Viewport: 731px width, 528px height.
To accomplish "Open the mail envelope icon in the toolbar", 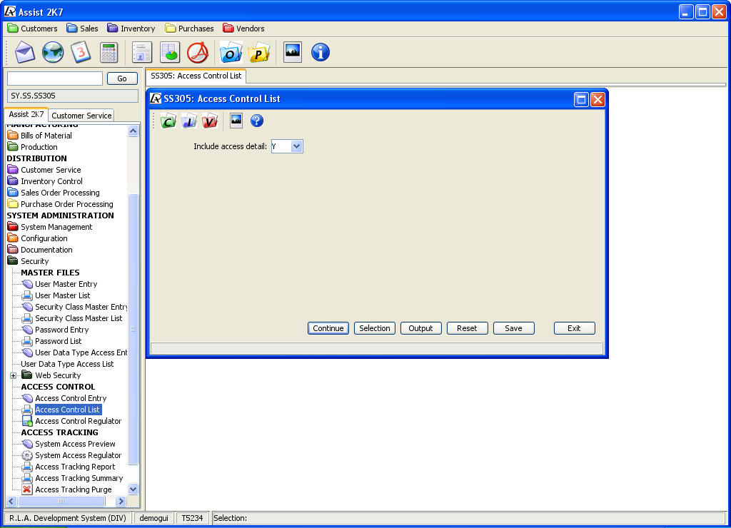I will point(25,52).
